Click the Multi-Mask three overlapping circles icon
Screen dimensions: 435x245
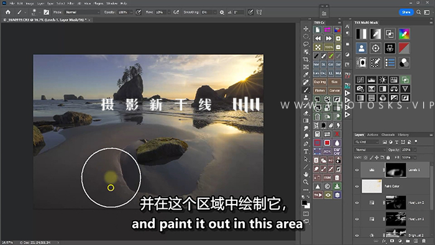[x=404, y=63]
